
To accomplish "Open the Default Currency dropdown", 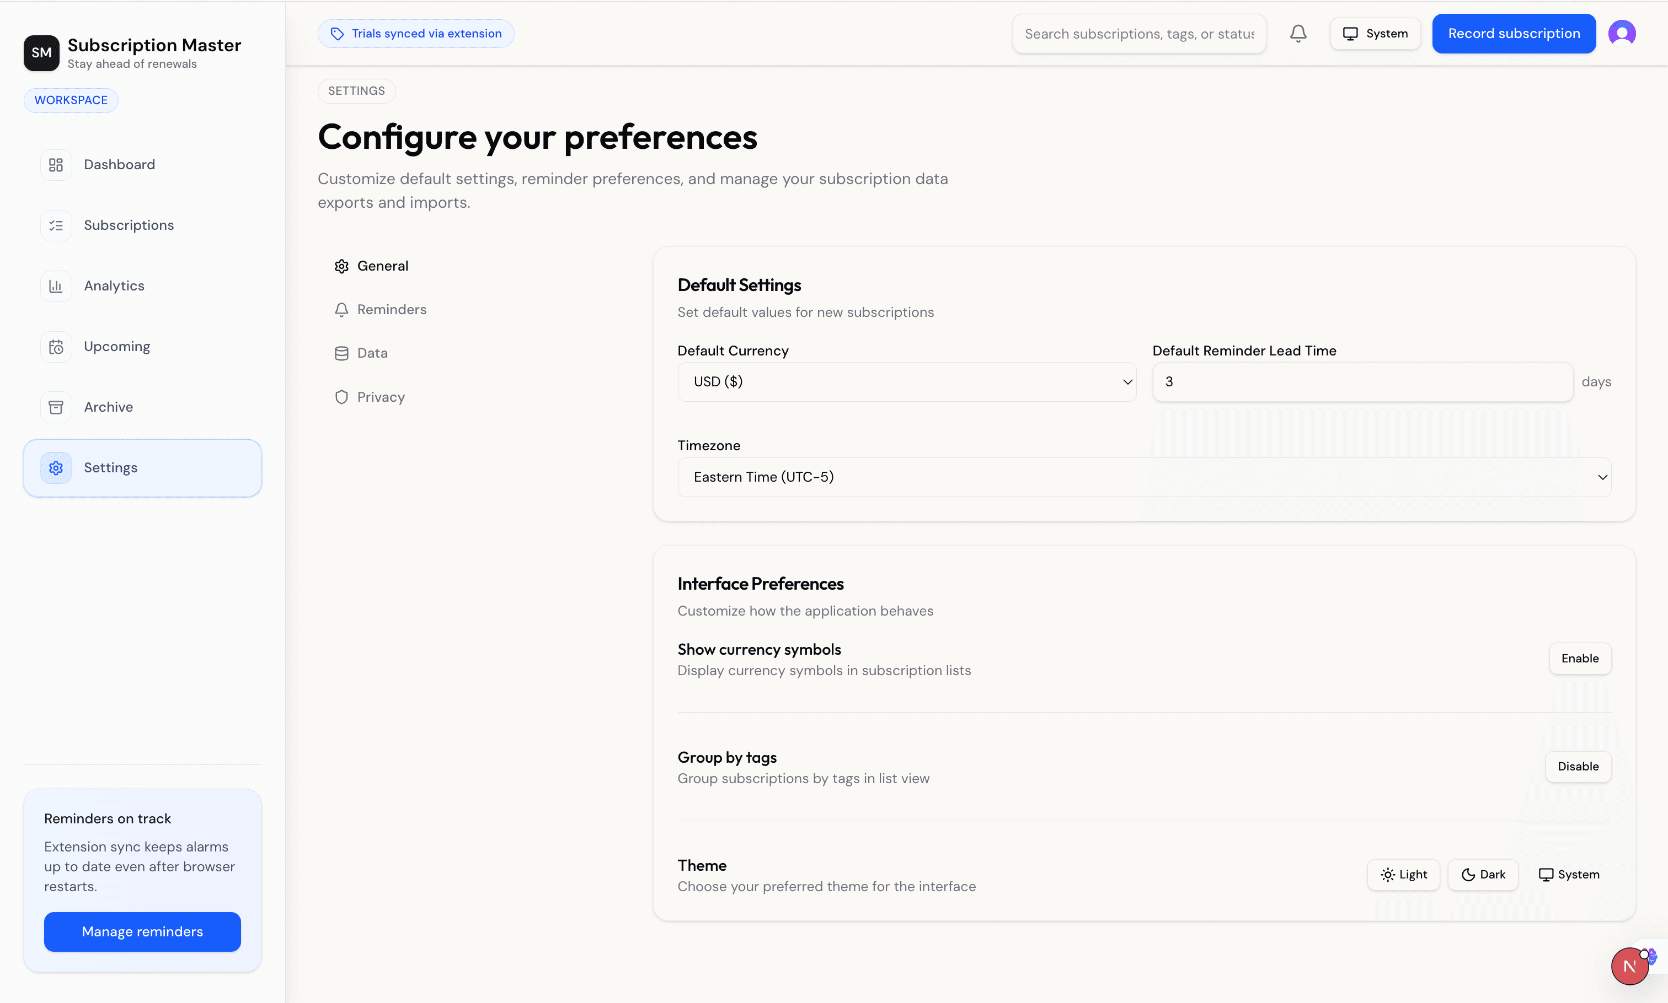I will tap(906, 381).
